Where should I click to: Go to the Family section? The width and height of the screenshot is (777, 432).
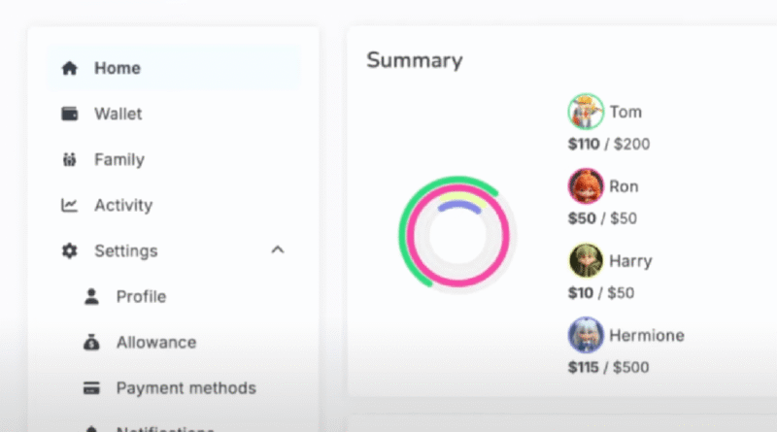pyautogui.click(x=118, y=159)
